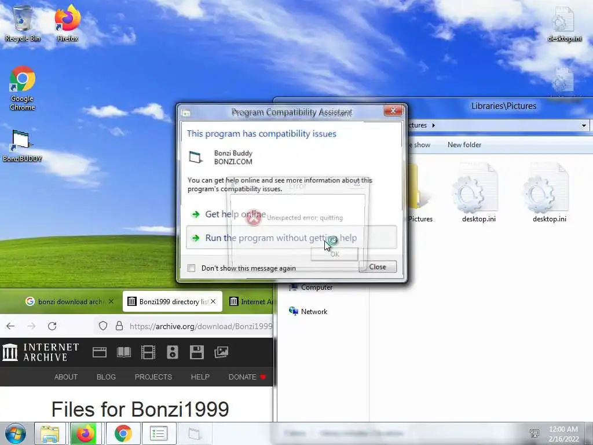Open the Images icon on Archive
This screenshot has width=593, height=445.
coord(221,352)
